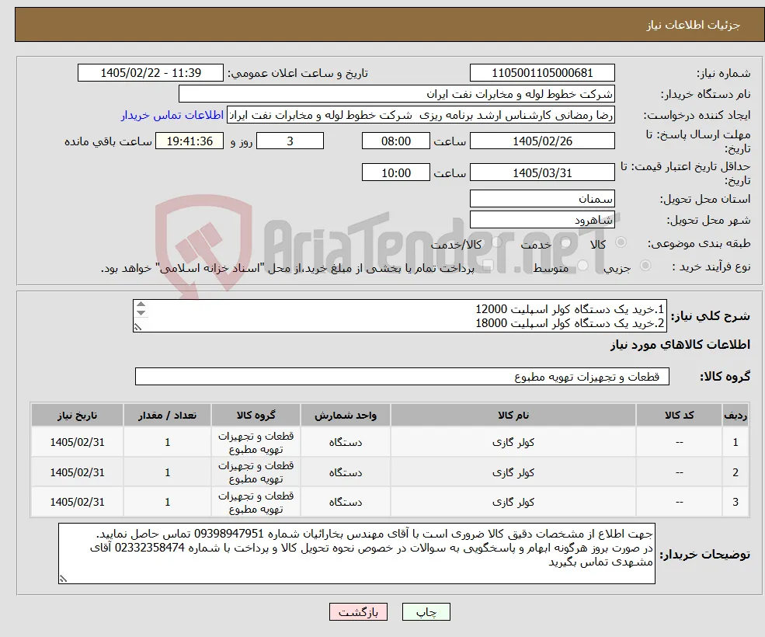Click the goods group field قطعات و تجهیزات تهویه مطبوع
The image size is (765, 637).
[x=402, y=376]
